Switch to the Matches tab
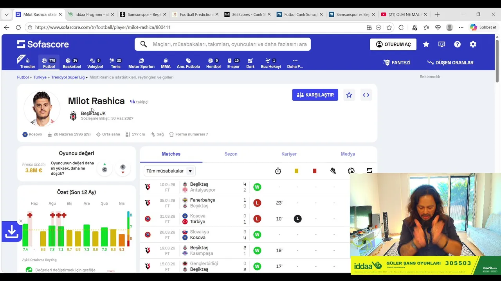The image size is (501, 281). click(171, 154)
